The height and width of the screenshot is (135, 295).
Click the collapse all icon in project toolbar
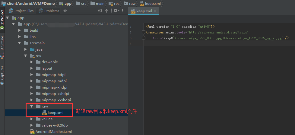tap(106, 11)
